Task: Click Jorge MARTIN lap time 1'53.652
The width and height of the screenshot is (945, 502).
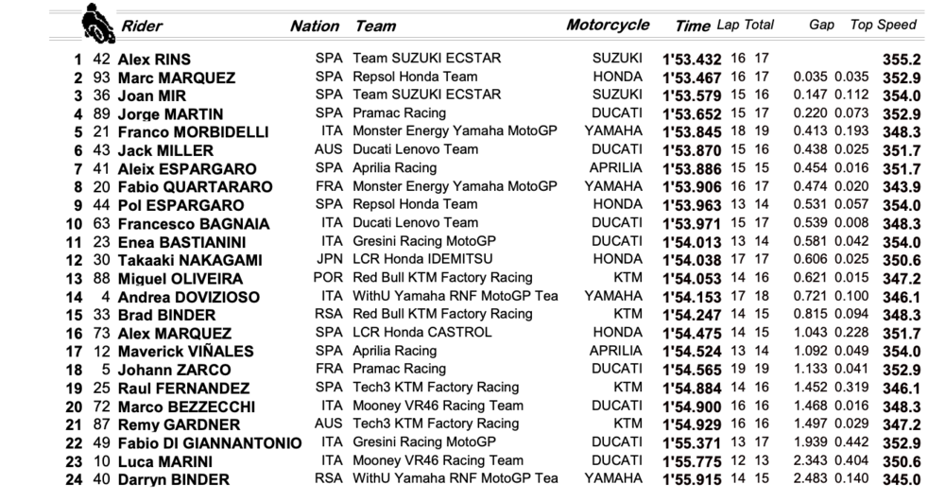Action: [692, 113]
